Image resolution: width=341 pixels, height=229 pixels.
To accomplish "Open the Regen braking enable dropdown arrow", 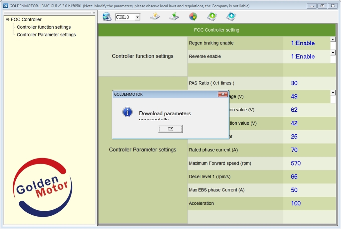I will point(333,39).
